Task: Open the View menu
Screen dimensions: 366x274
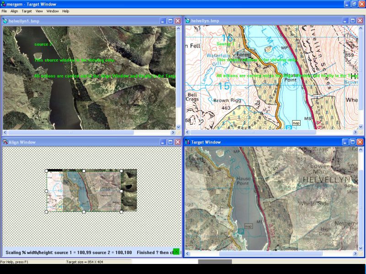Action: click(x=39, y=11)
